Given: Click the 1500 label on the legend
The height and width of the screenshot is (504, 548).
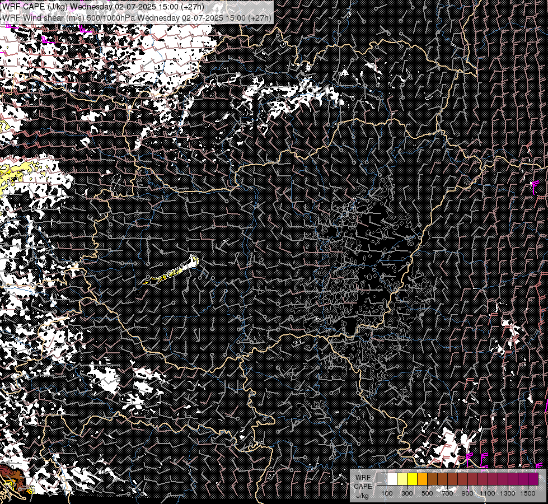Looking at the screenshot, I should pyautogui.click(x=528, y=493).
